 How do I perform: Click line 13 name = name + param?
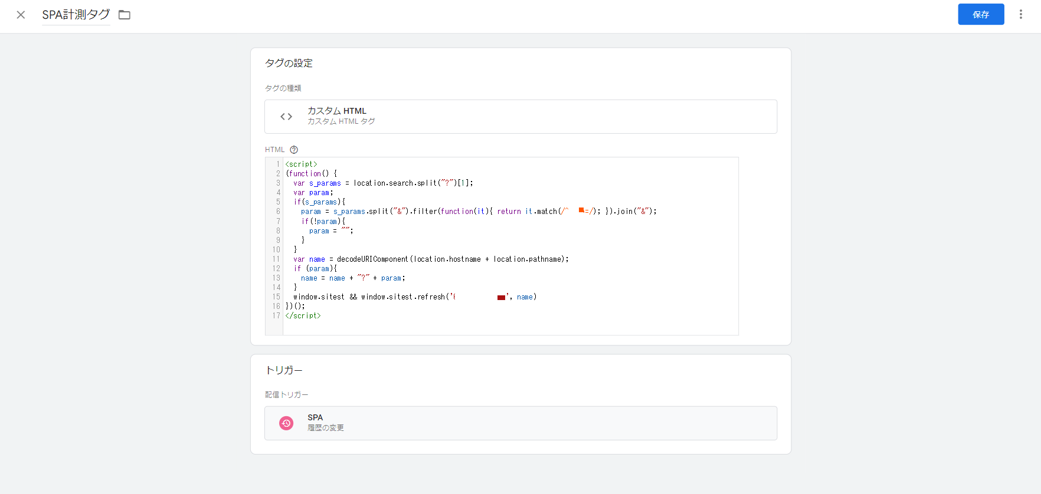tap(353, 278)
